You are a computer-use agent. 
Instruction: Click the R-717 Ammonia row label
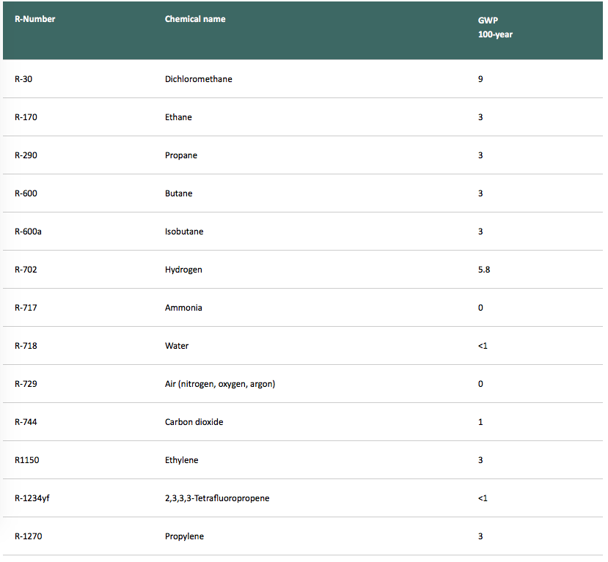click(26, 308)
